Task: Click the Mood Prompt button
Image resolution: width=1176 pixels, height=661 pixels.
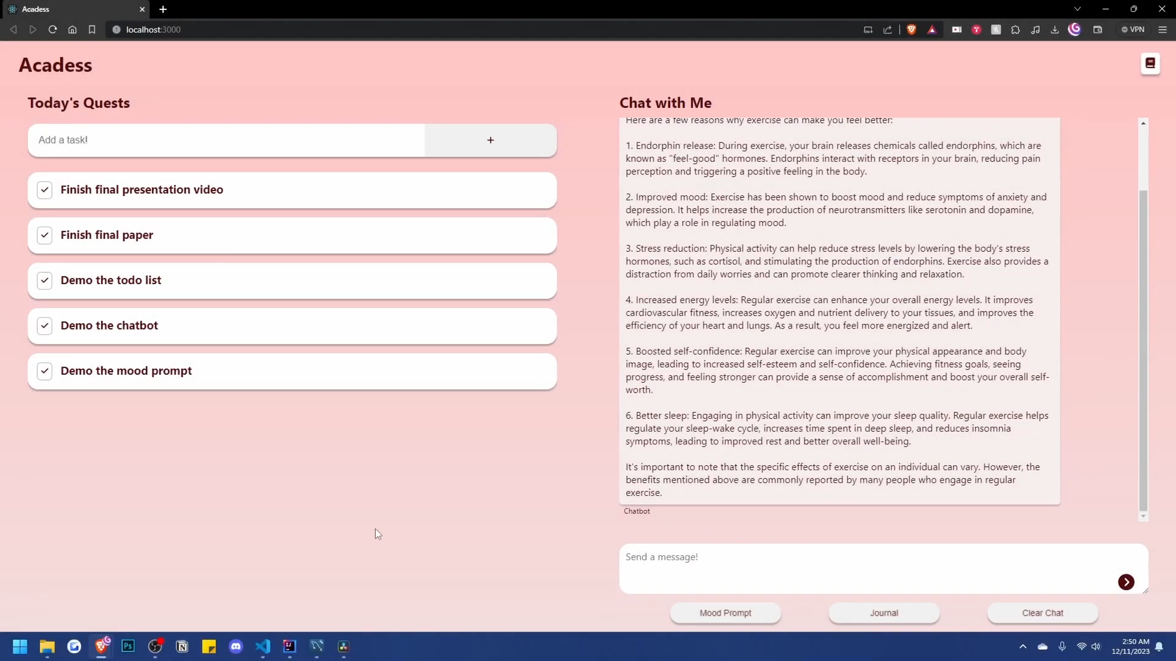Action: pos(725,613)
